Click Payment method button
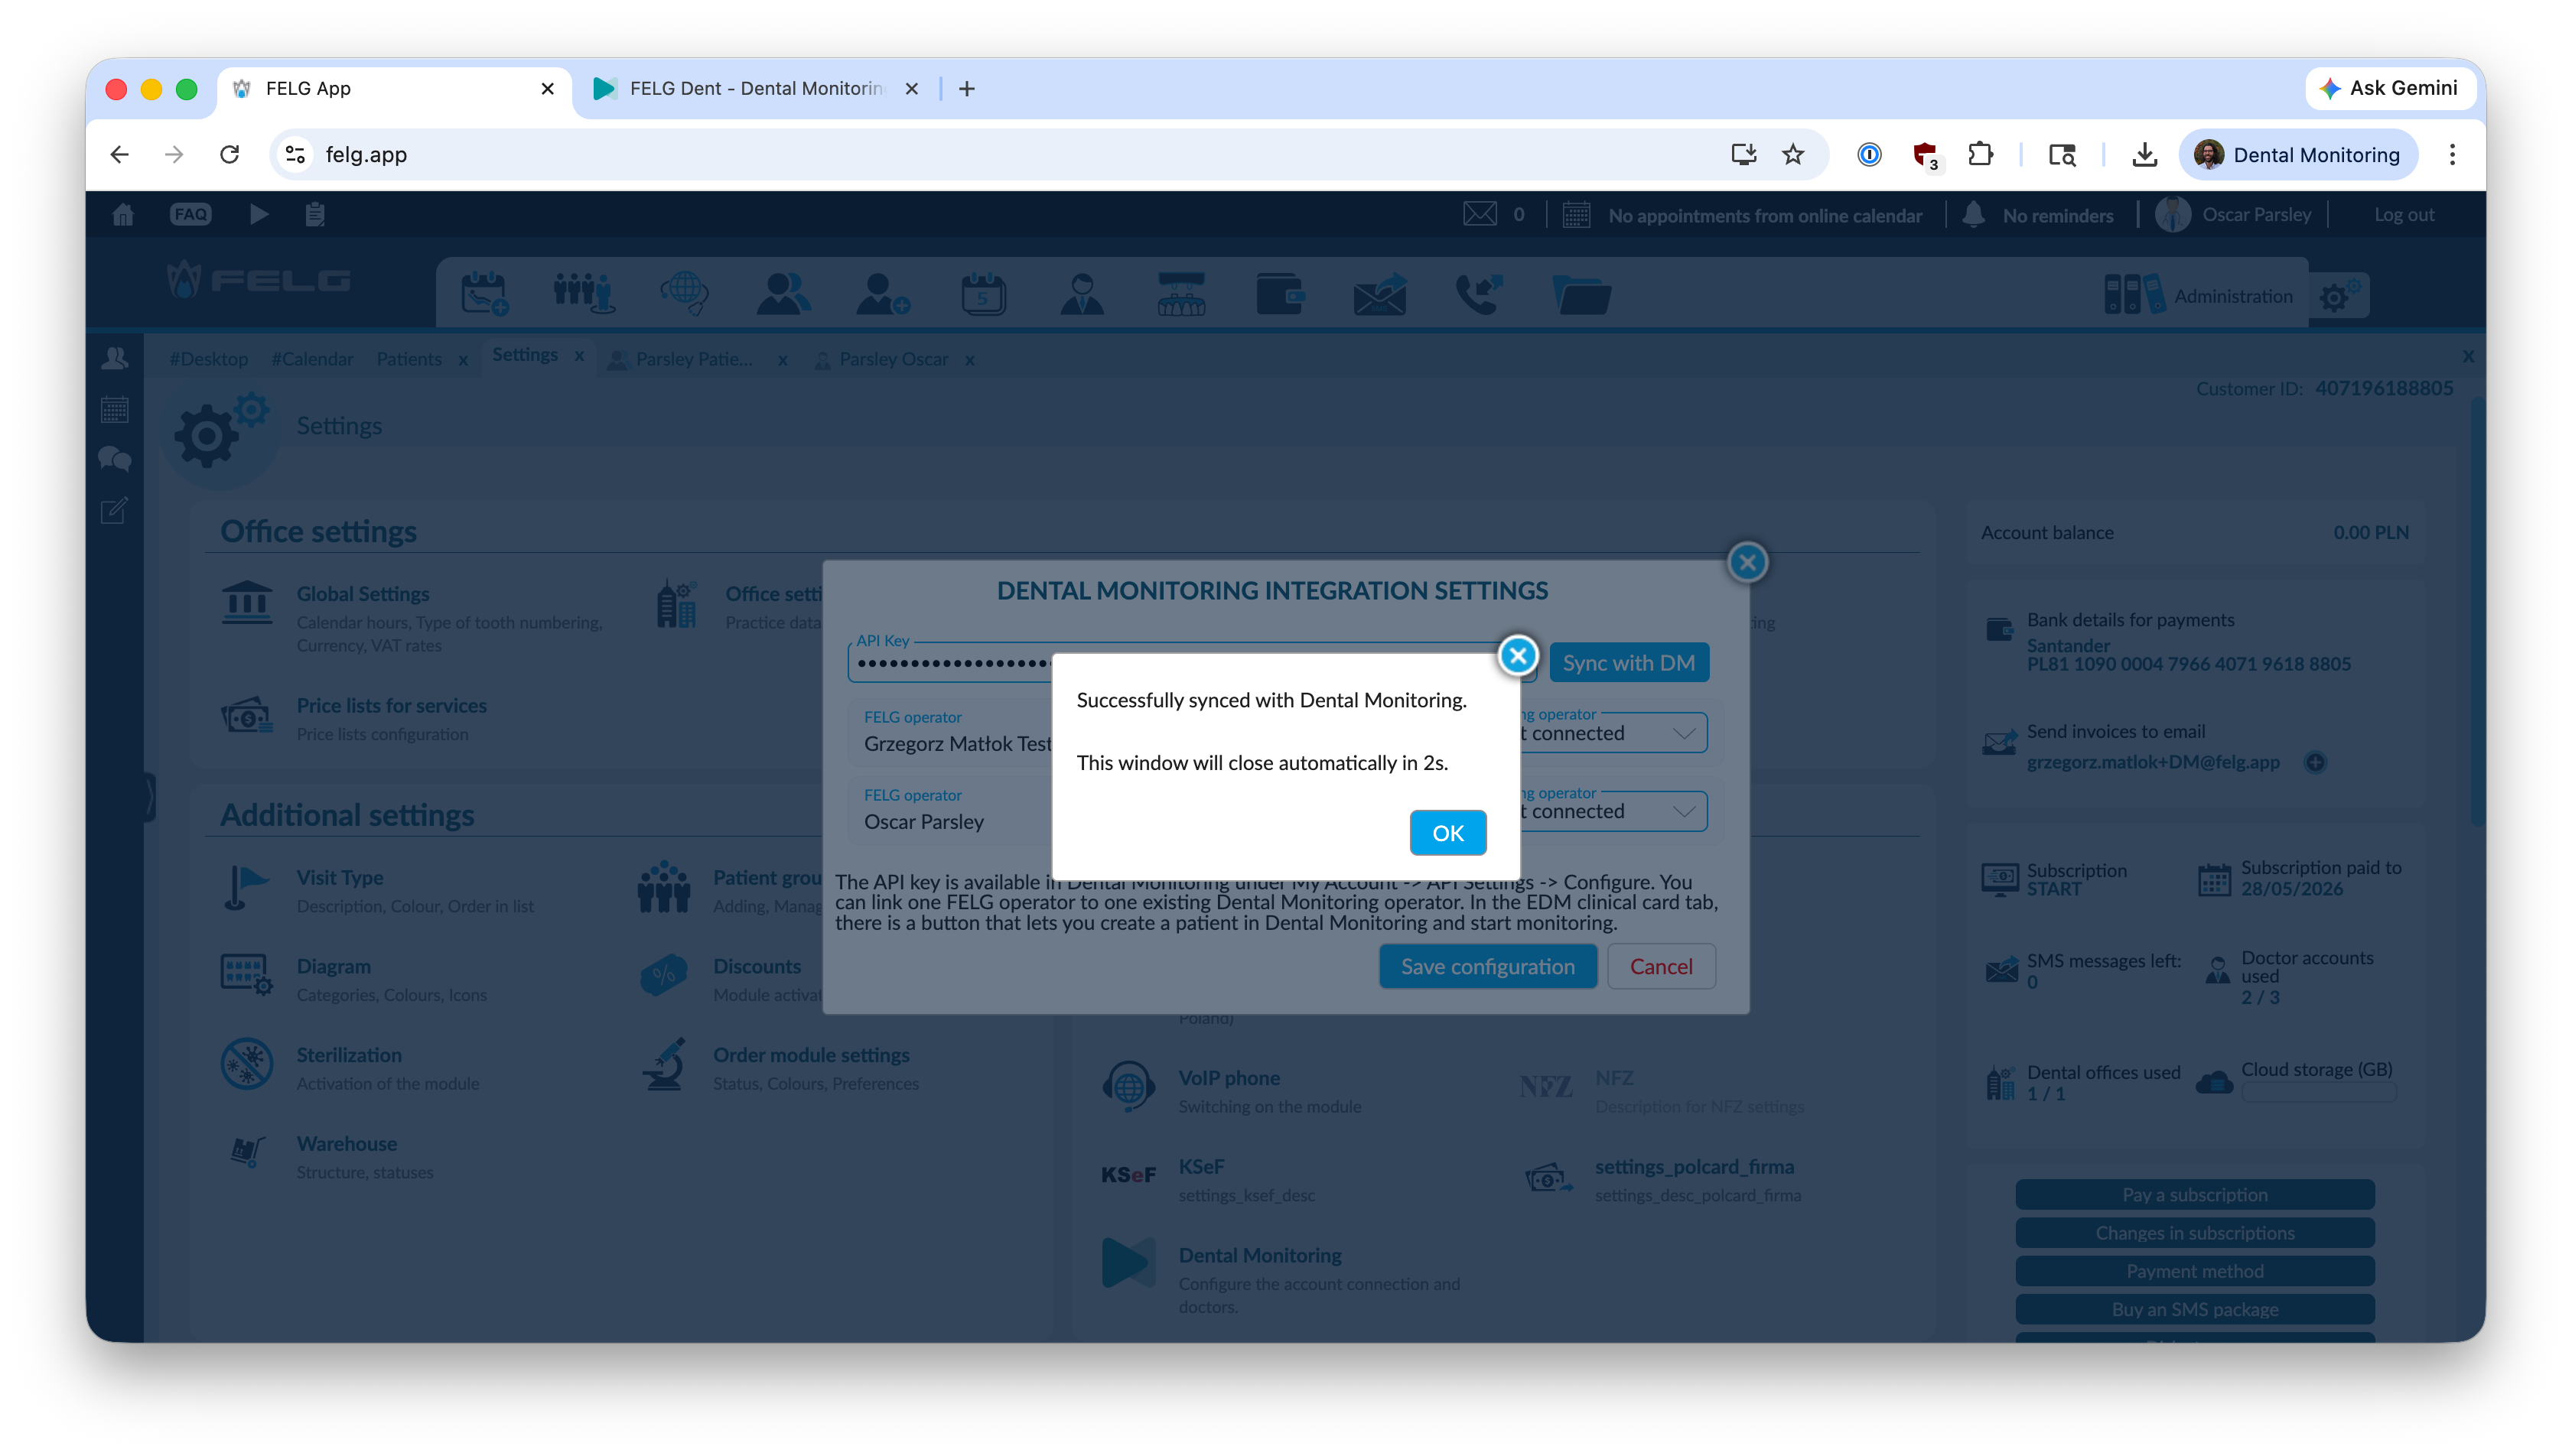The width and height of the screenshot is (2572, 1456). 2194,1271
